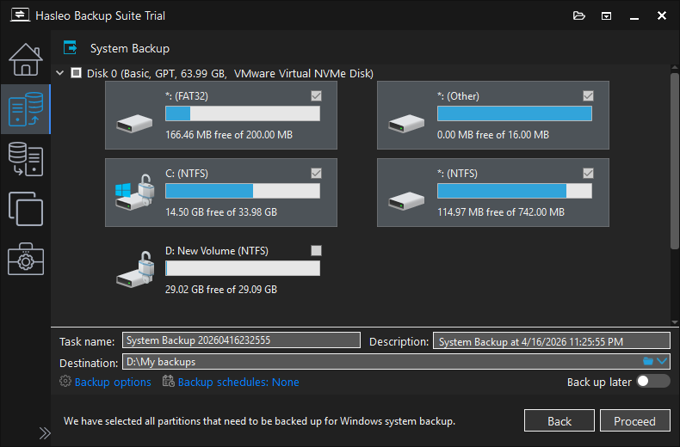Click the Backup schedules calendar icon
The height and width of the screenshot is (447, 680).
click(x=168, y=381)
